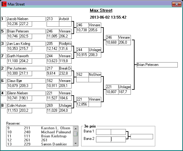Select the Per Justesen name field
The image size is (183, 151).
[x=26, y=68]
